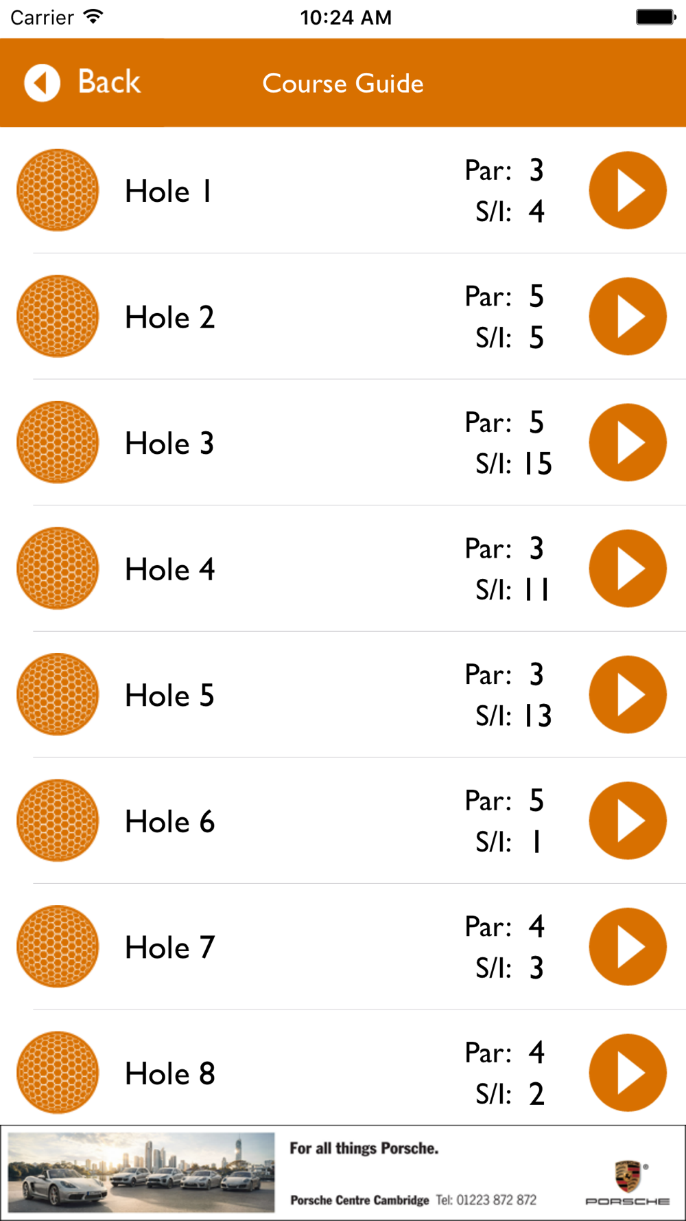Choose the Hole 5 list entry
Image resolution: width=686 pixels, height=1221 pixels.
coord(169,696)
